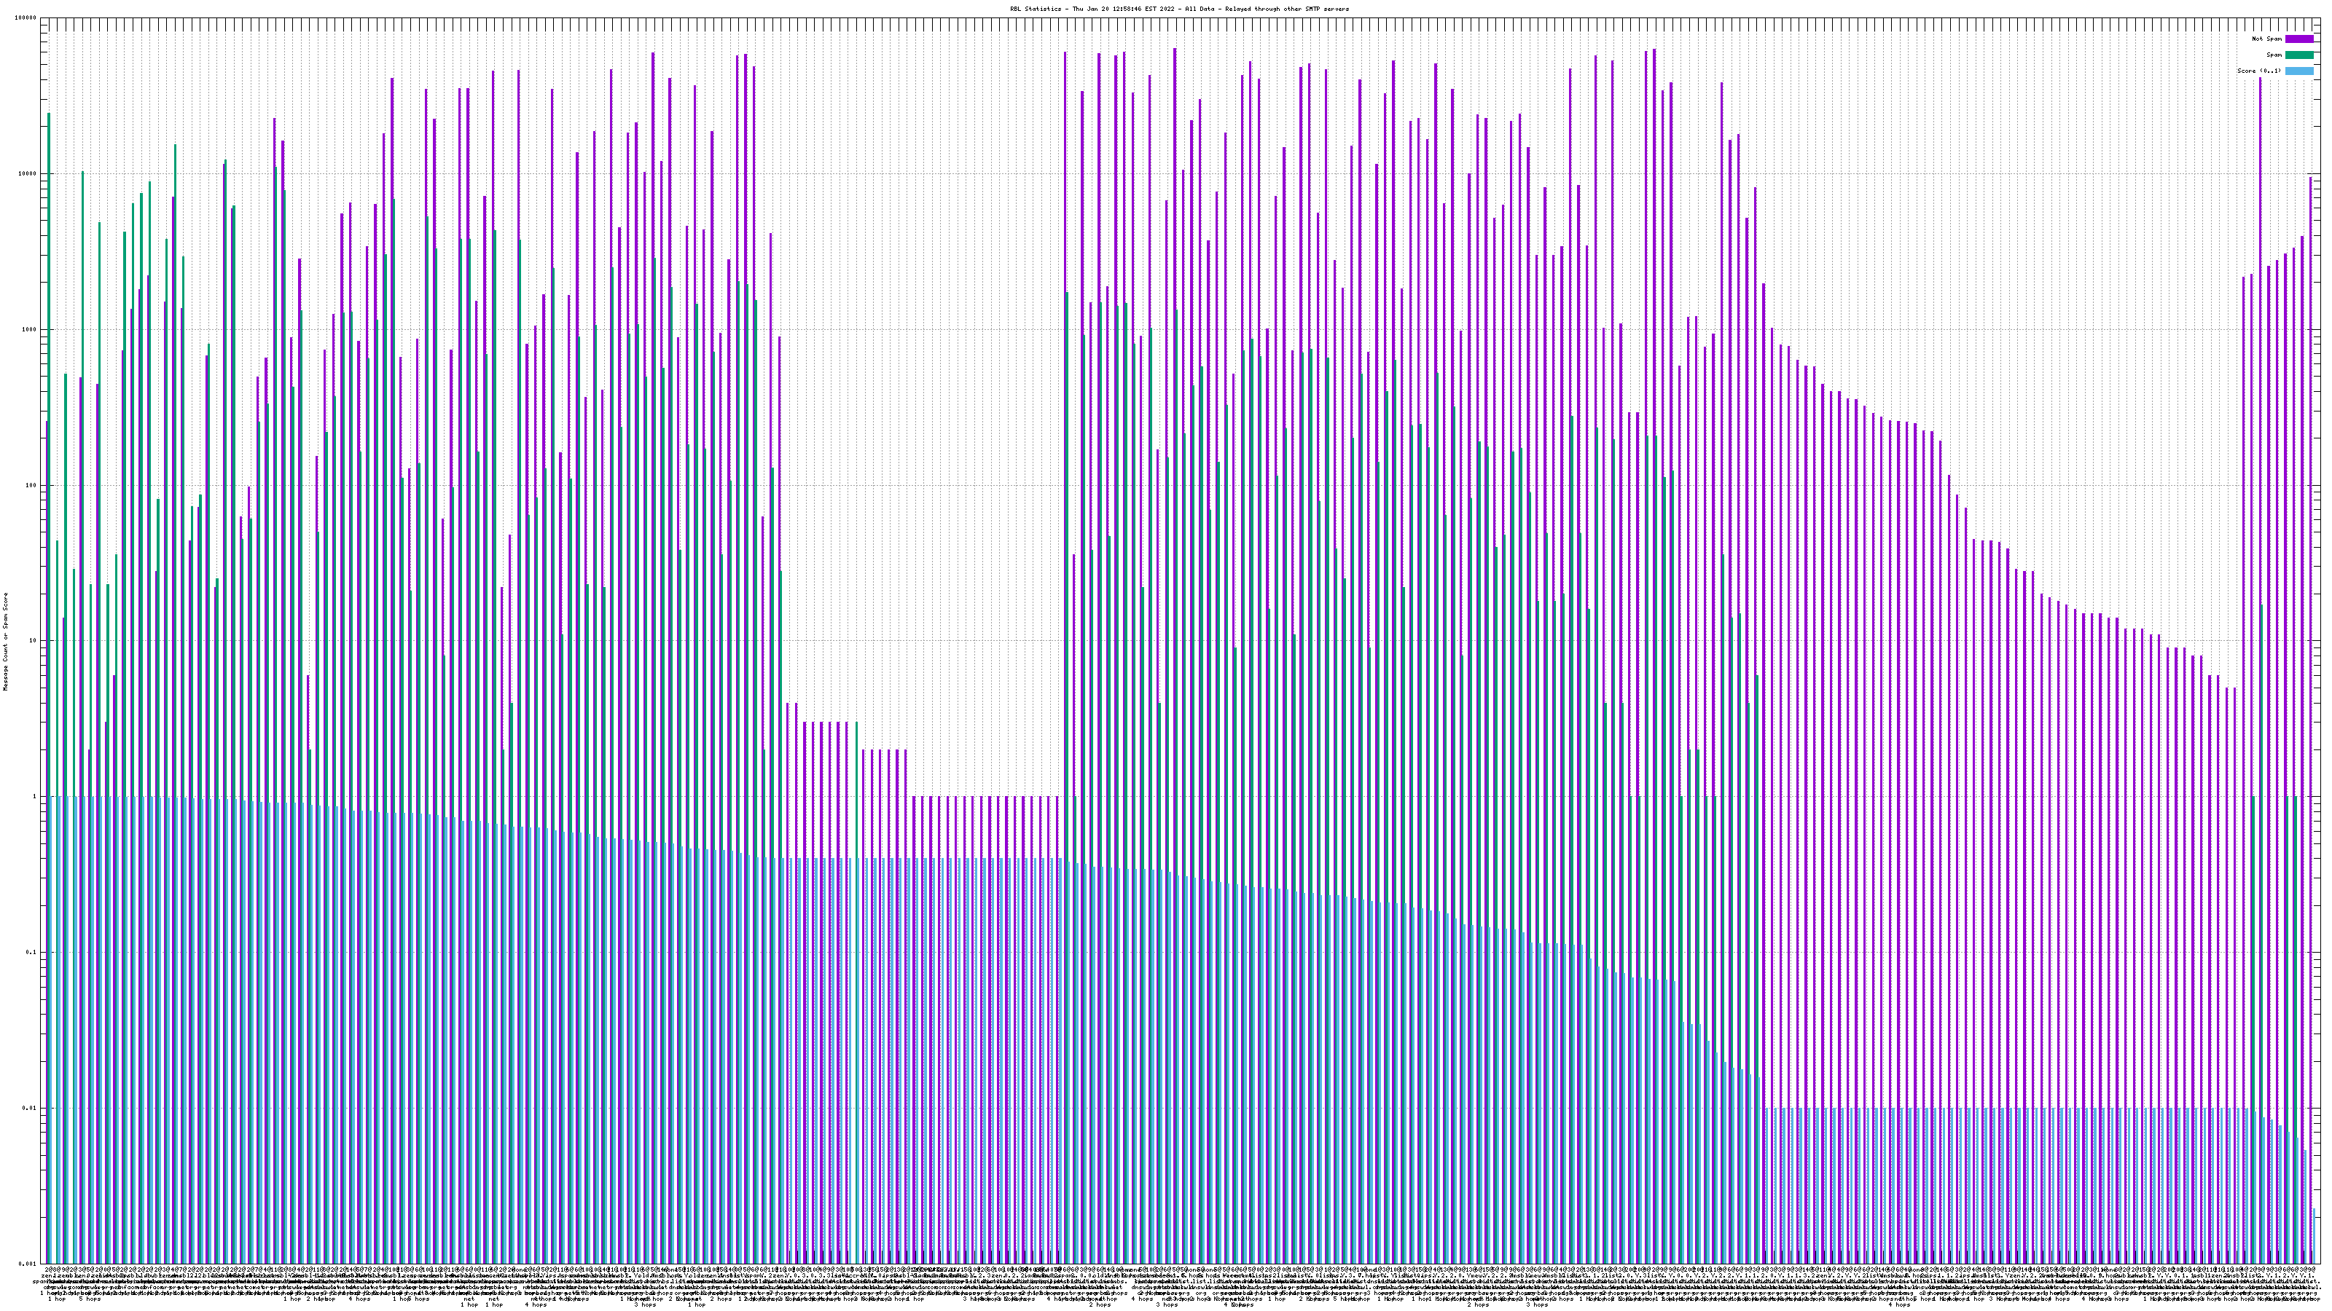
Task: Click the 0.01 y-axis tick label
Action: coord(29,1107)
